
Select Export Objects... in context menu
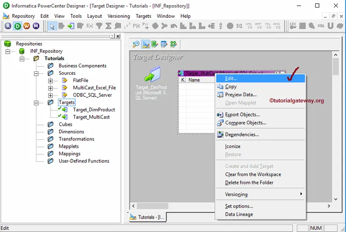tap(260, 115)
